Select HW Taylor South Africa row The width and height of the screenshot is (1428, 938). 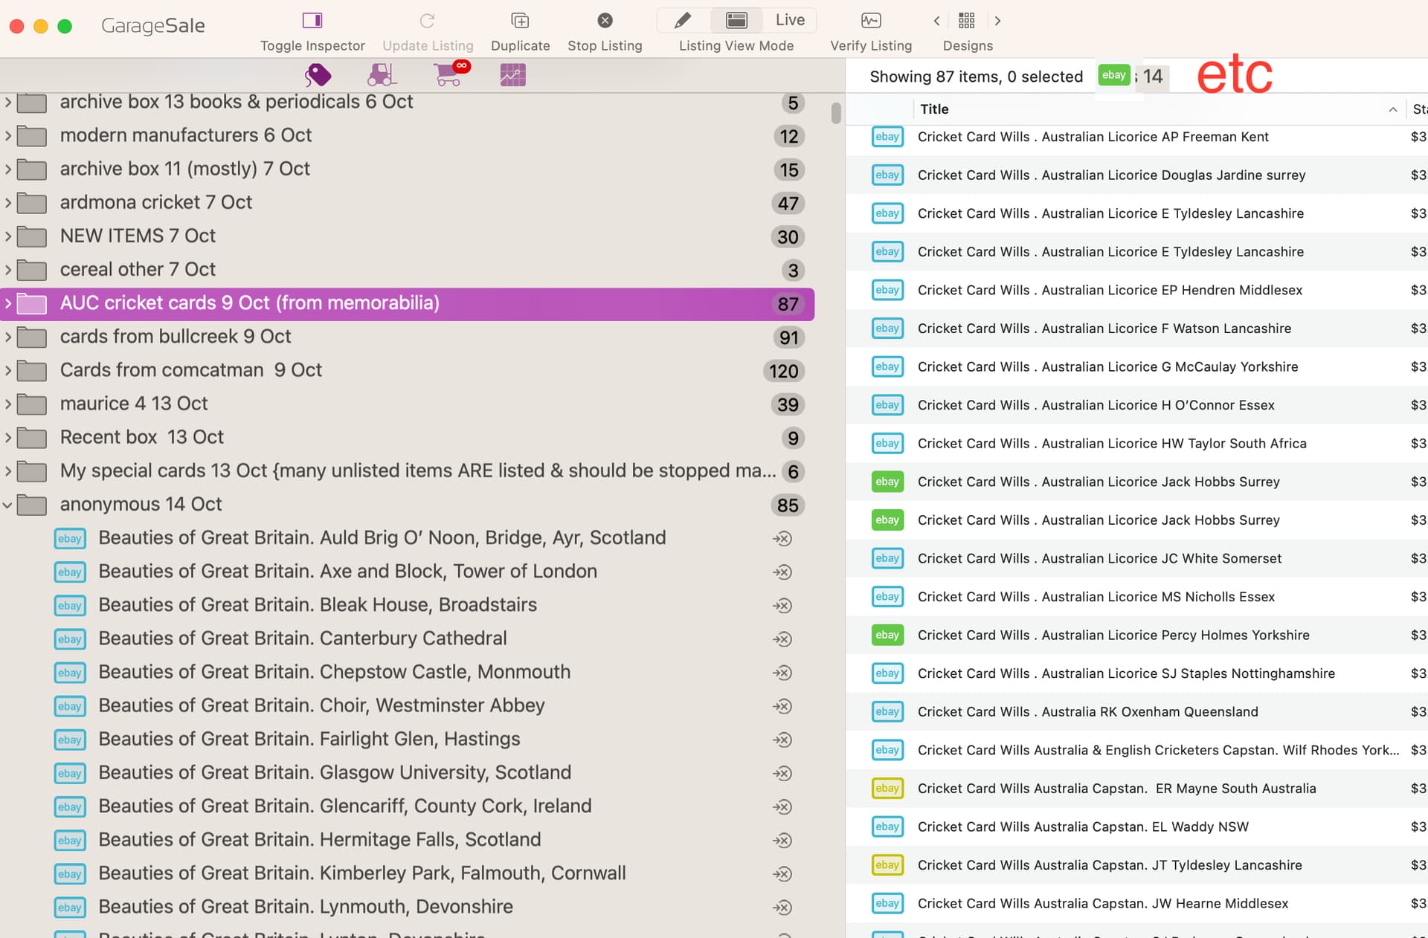pyautogui.click(x=1136, y=444)
